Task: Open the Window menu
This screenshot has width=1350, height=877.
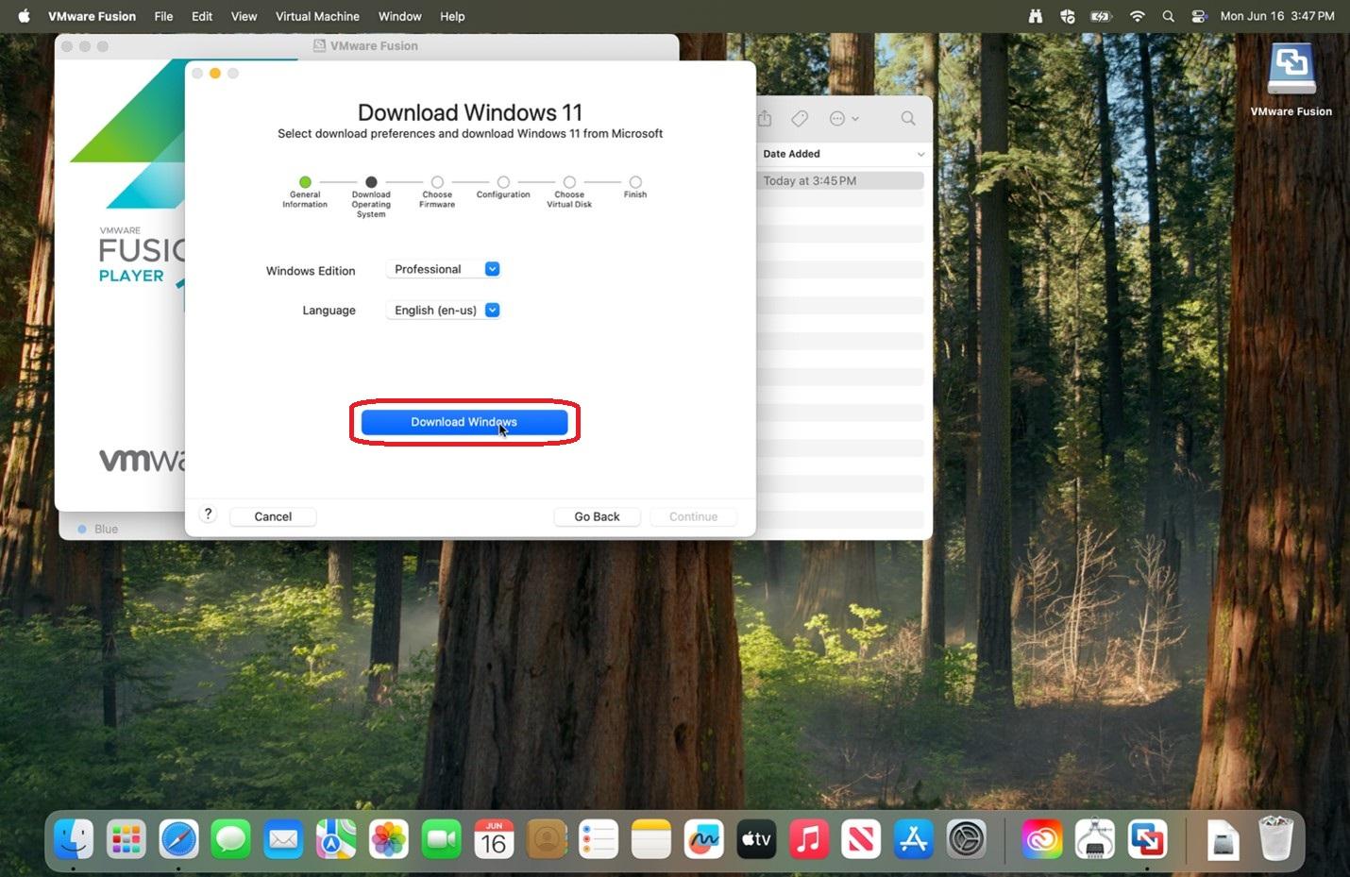Action: 400,16
